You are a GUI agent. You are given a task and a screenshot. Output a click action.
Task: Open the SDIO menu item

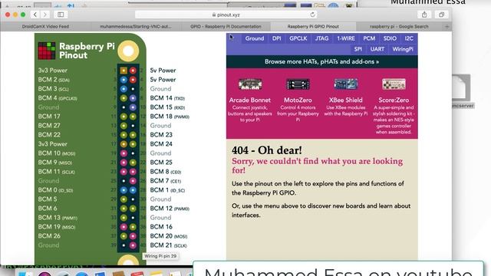coord(390,38)
